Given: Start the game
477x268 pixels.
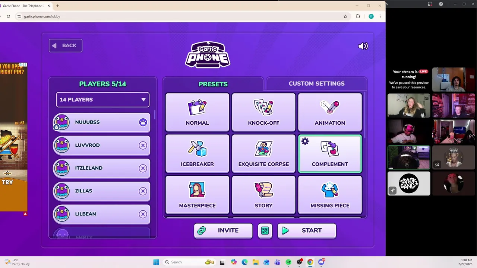Looking at the screenshot, I should click(x=307, y=230).
